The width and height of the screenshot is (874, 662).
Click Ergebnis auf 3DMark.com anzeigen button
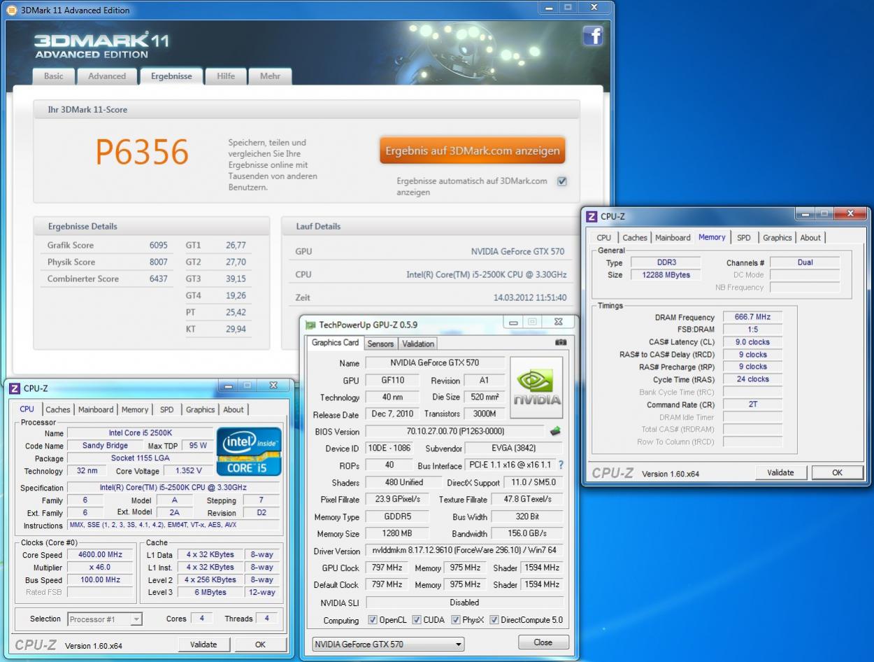473,150
